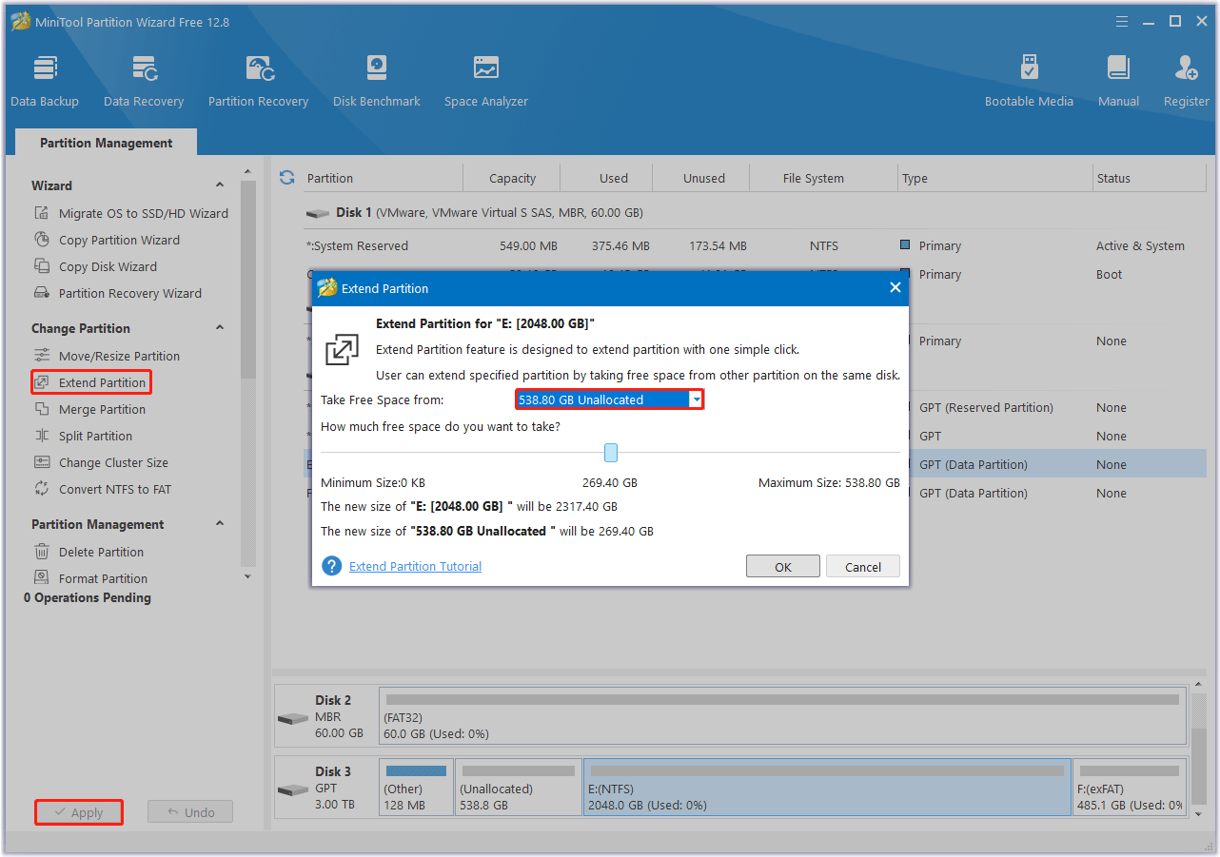Image resolution: width=1220 pixels, height=857 pixels.
Task: Launch Partition Recovery from the toolbar
Action: pyautogui.click(x=259, y=81)
